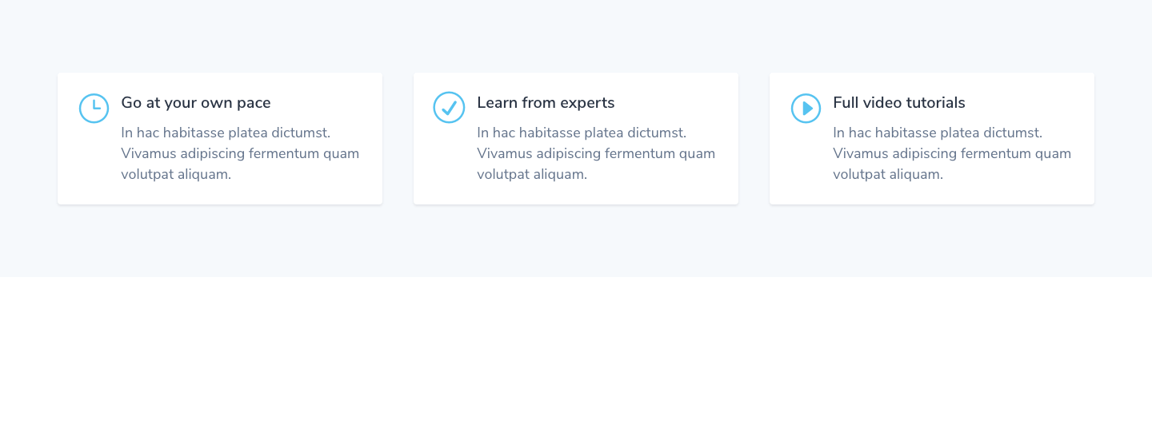
Task: Click the word "tutorials" in the third heading
Action: pyautogui.click(x=935, y=103)
